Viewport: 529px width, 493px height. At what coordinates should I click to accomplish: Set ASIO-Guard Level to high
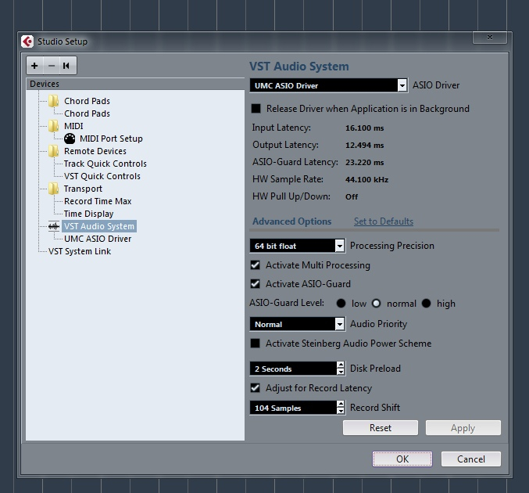[x=426, y=304]
